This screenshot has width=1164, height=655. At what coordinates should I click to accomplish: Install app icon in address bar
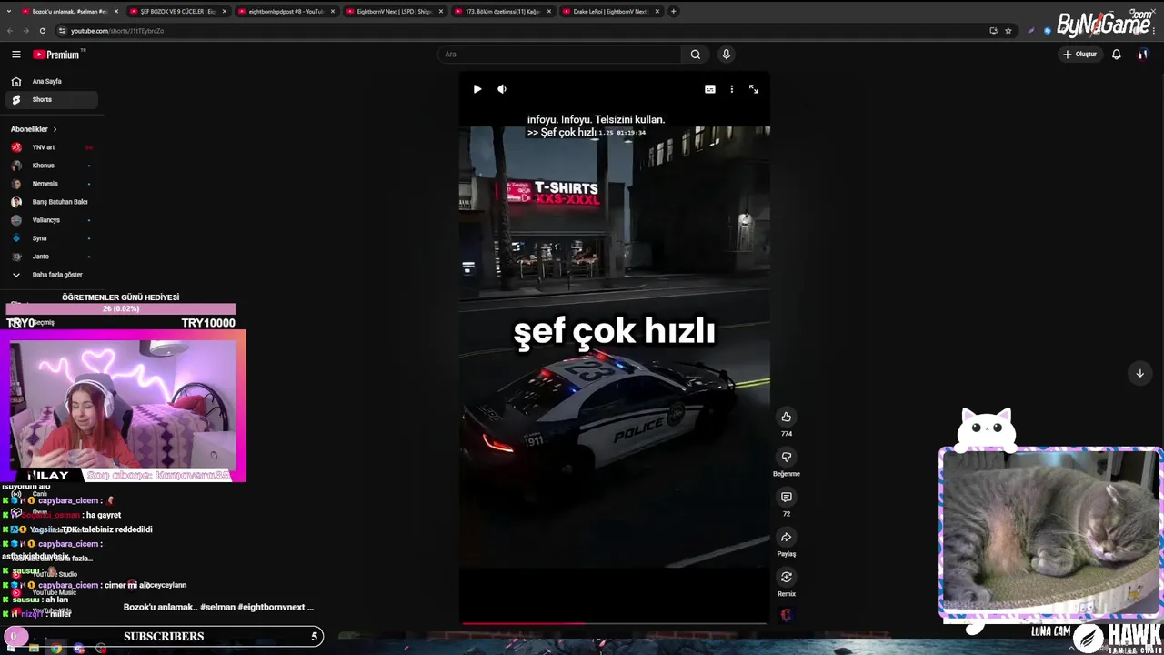pyautogui.click(x=993, y=31)
